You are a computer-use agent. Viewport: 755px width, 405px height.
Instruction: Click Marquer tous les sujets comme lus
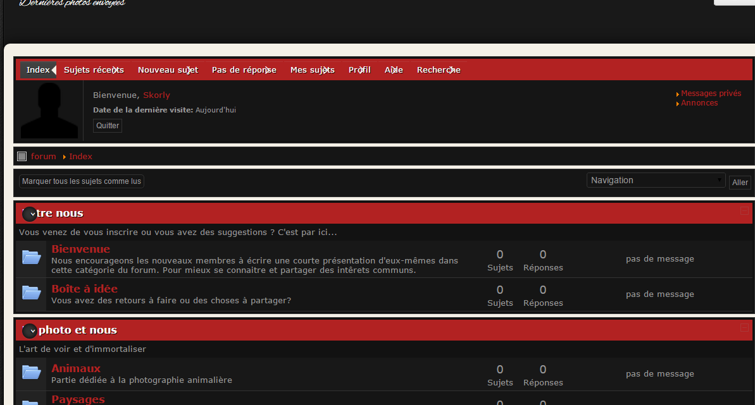[x=82, y=181]
